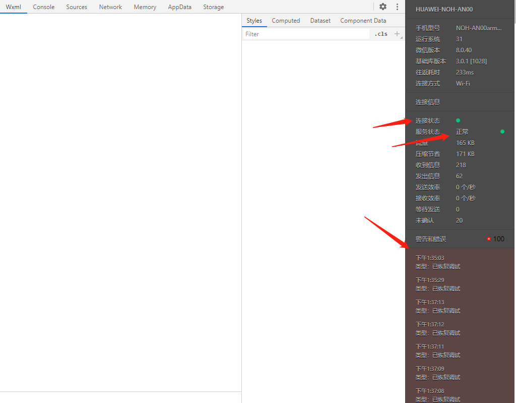Click the base library version 3.0.1 [1028]
Viewport: 516px width, 403px height.
click(x=471, y=61)
